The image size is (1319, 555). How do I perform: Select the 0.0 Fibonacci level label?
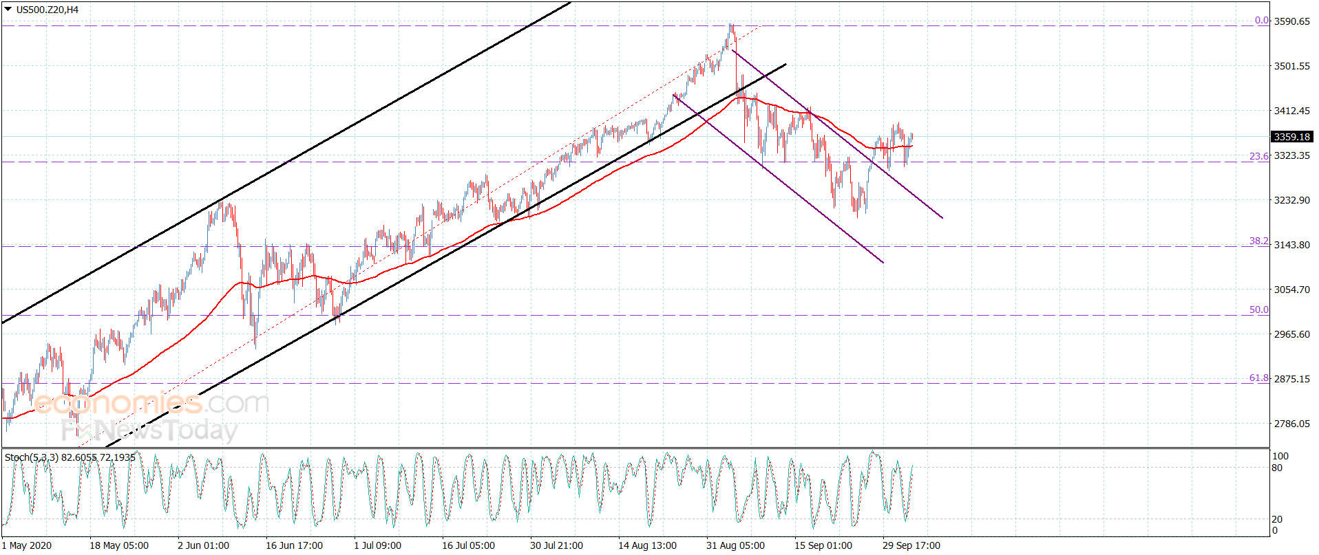click(1261, 20)
